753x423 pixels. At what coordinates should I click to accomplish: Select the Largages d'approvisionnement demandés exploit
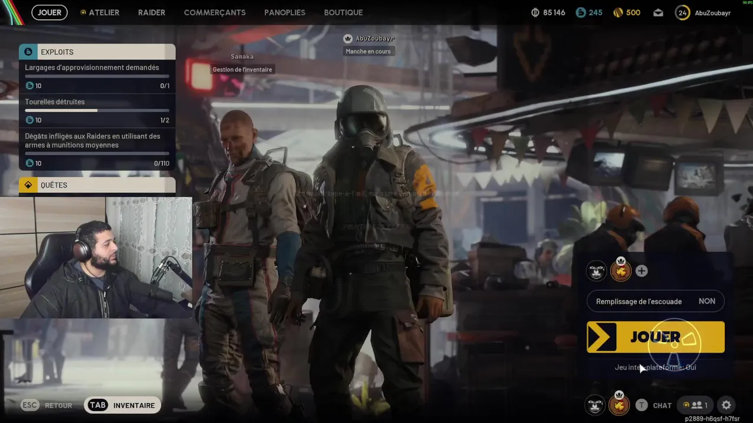[x=97, y=76]
